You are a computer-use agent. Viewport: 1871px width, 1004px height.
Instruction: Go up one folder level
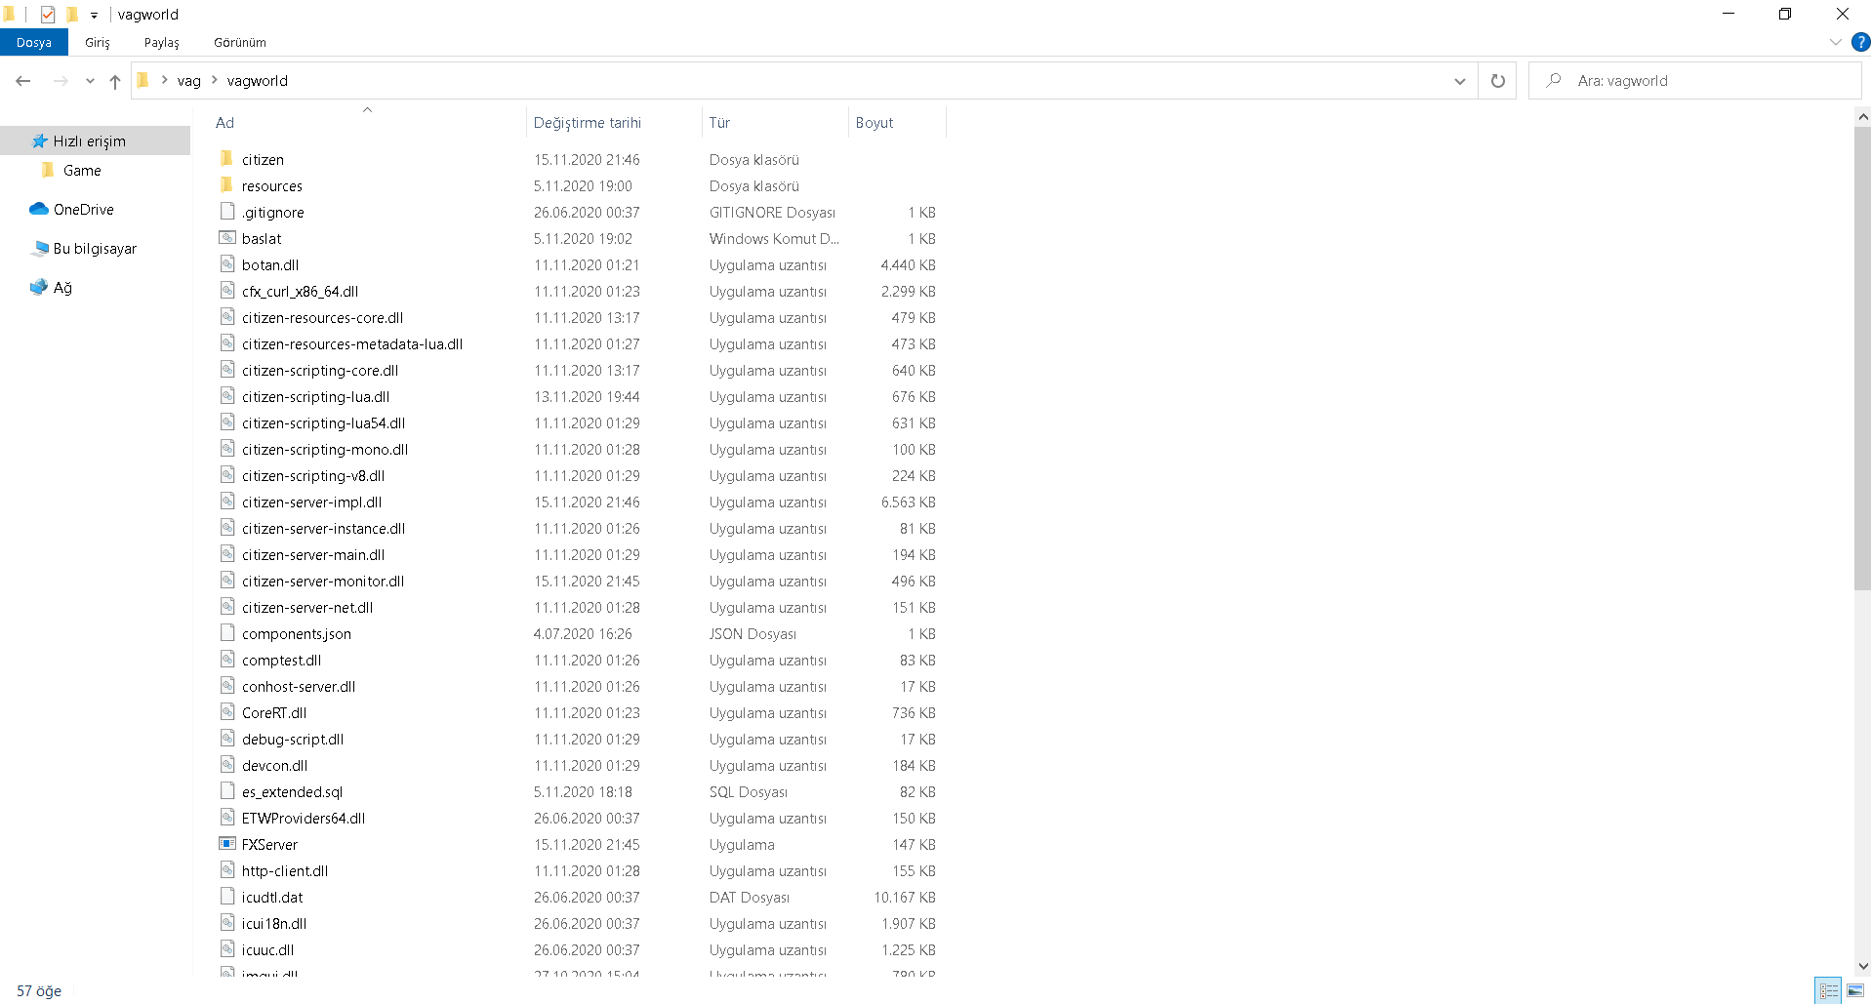[115, 81]
